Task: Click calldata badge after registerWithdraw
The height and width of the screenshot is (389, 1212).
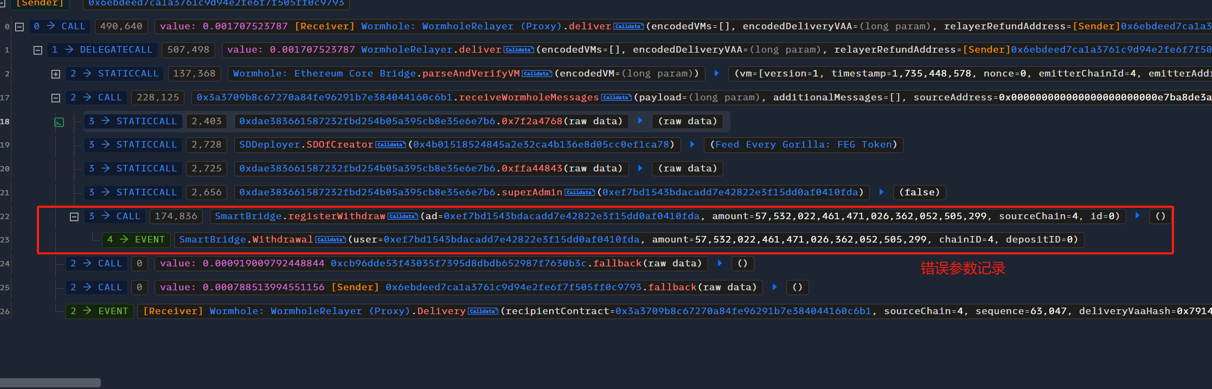Action: [403, 216]
